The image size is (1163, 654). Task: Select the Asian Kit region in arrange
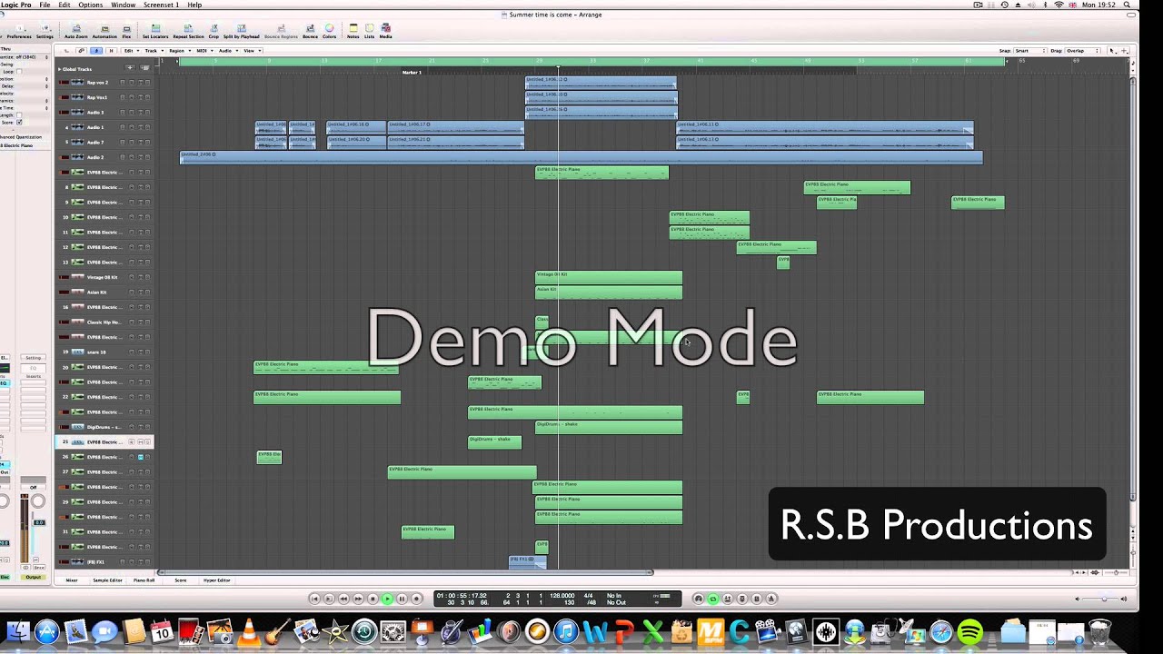[x=609, y=292]
